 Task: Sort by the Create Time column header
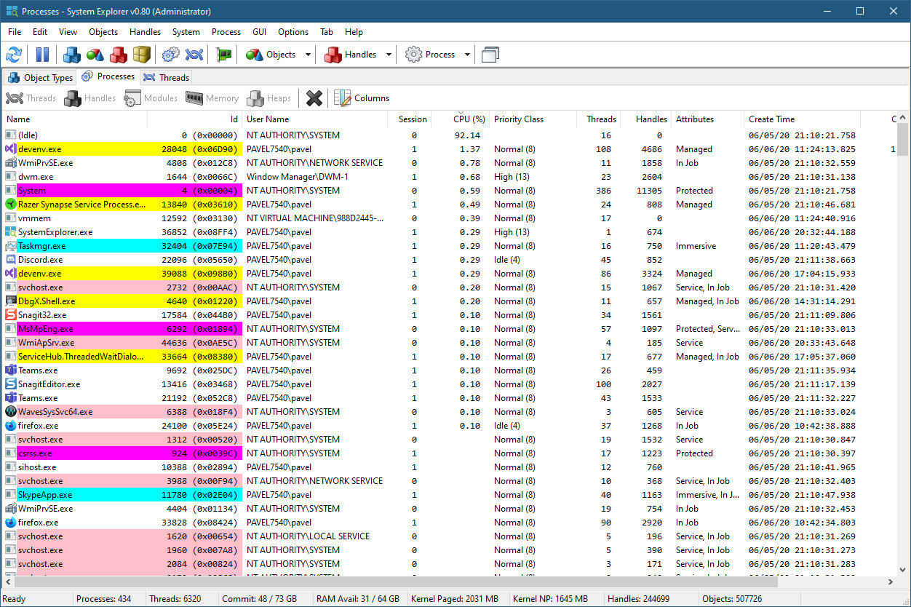802,119
